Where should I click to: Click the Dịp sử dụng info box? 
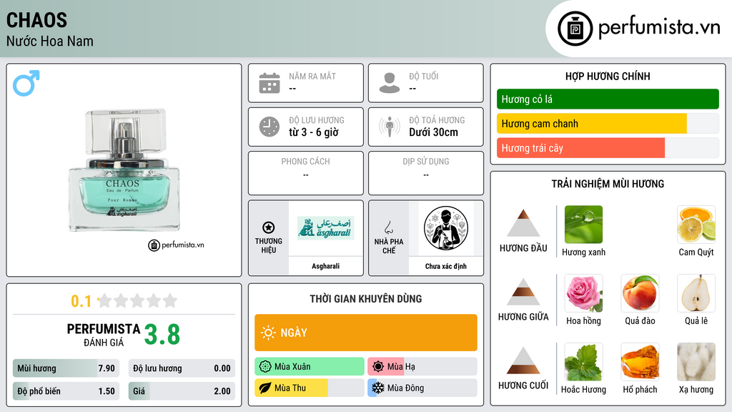click(426, 173)
